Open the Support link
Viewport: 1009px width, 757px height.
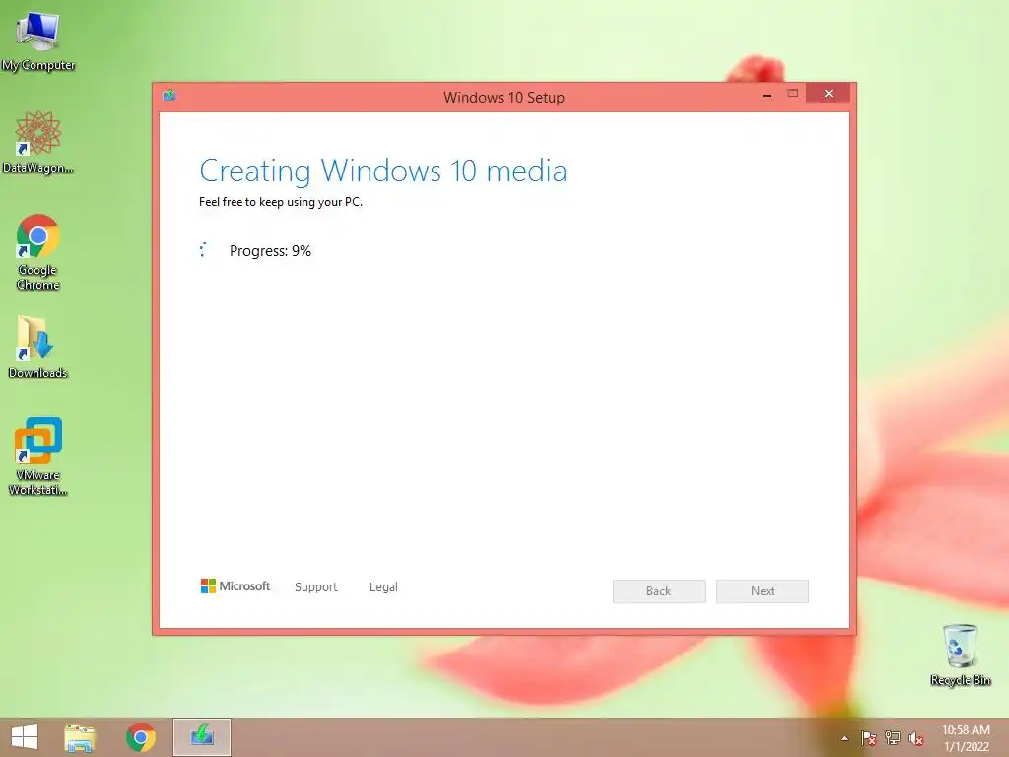point(316,587)
